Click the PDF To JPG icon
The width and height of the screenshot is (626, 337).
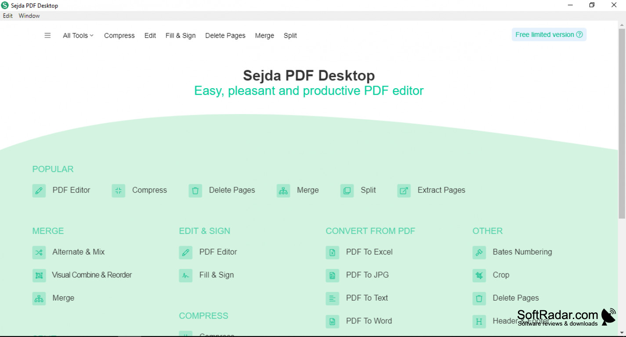(333, 276)
